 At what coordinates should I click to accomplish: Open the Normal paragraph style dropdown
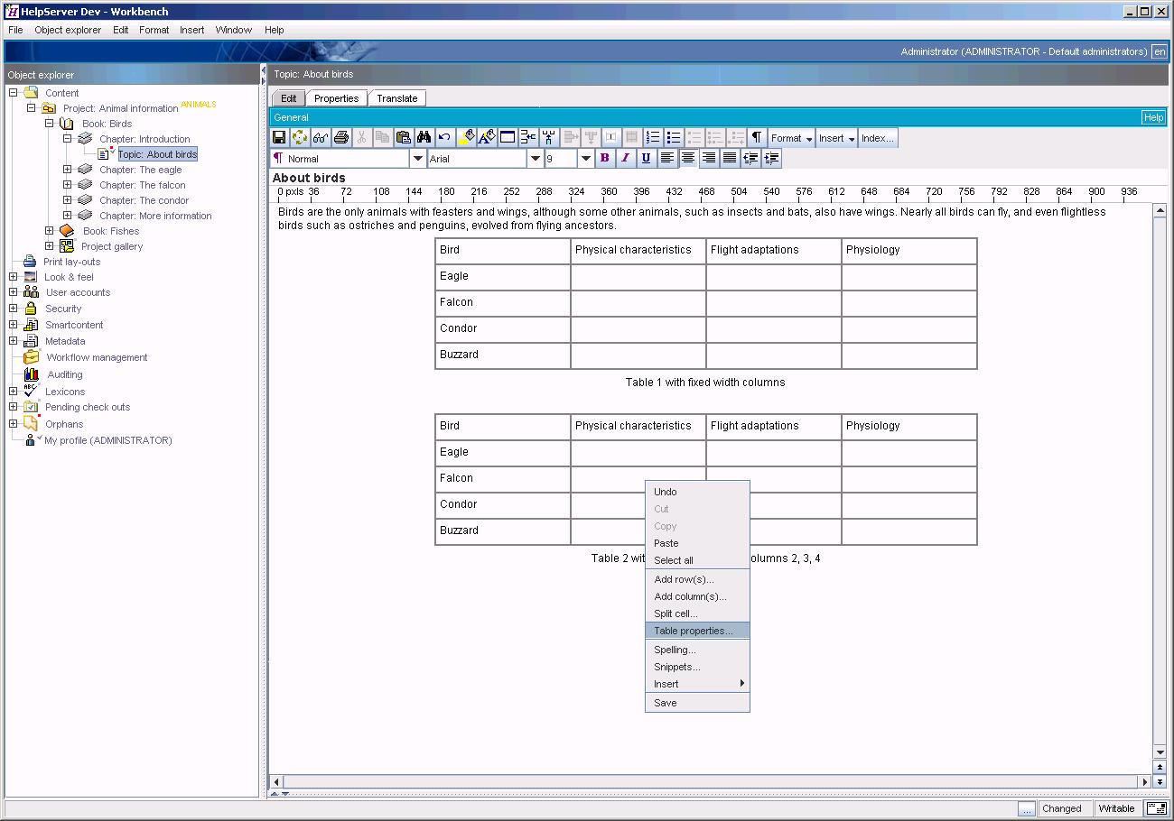(x=418, y=159)
